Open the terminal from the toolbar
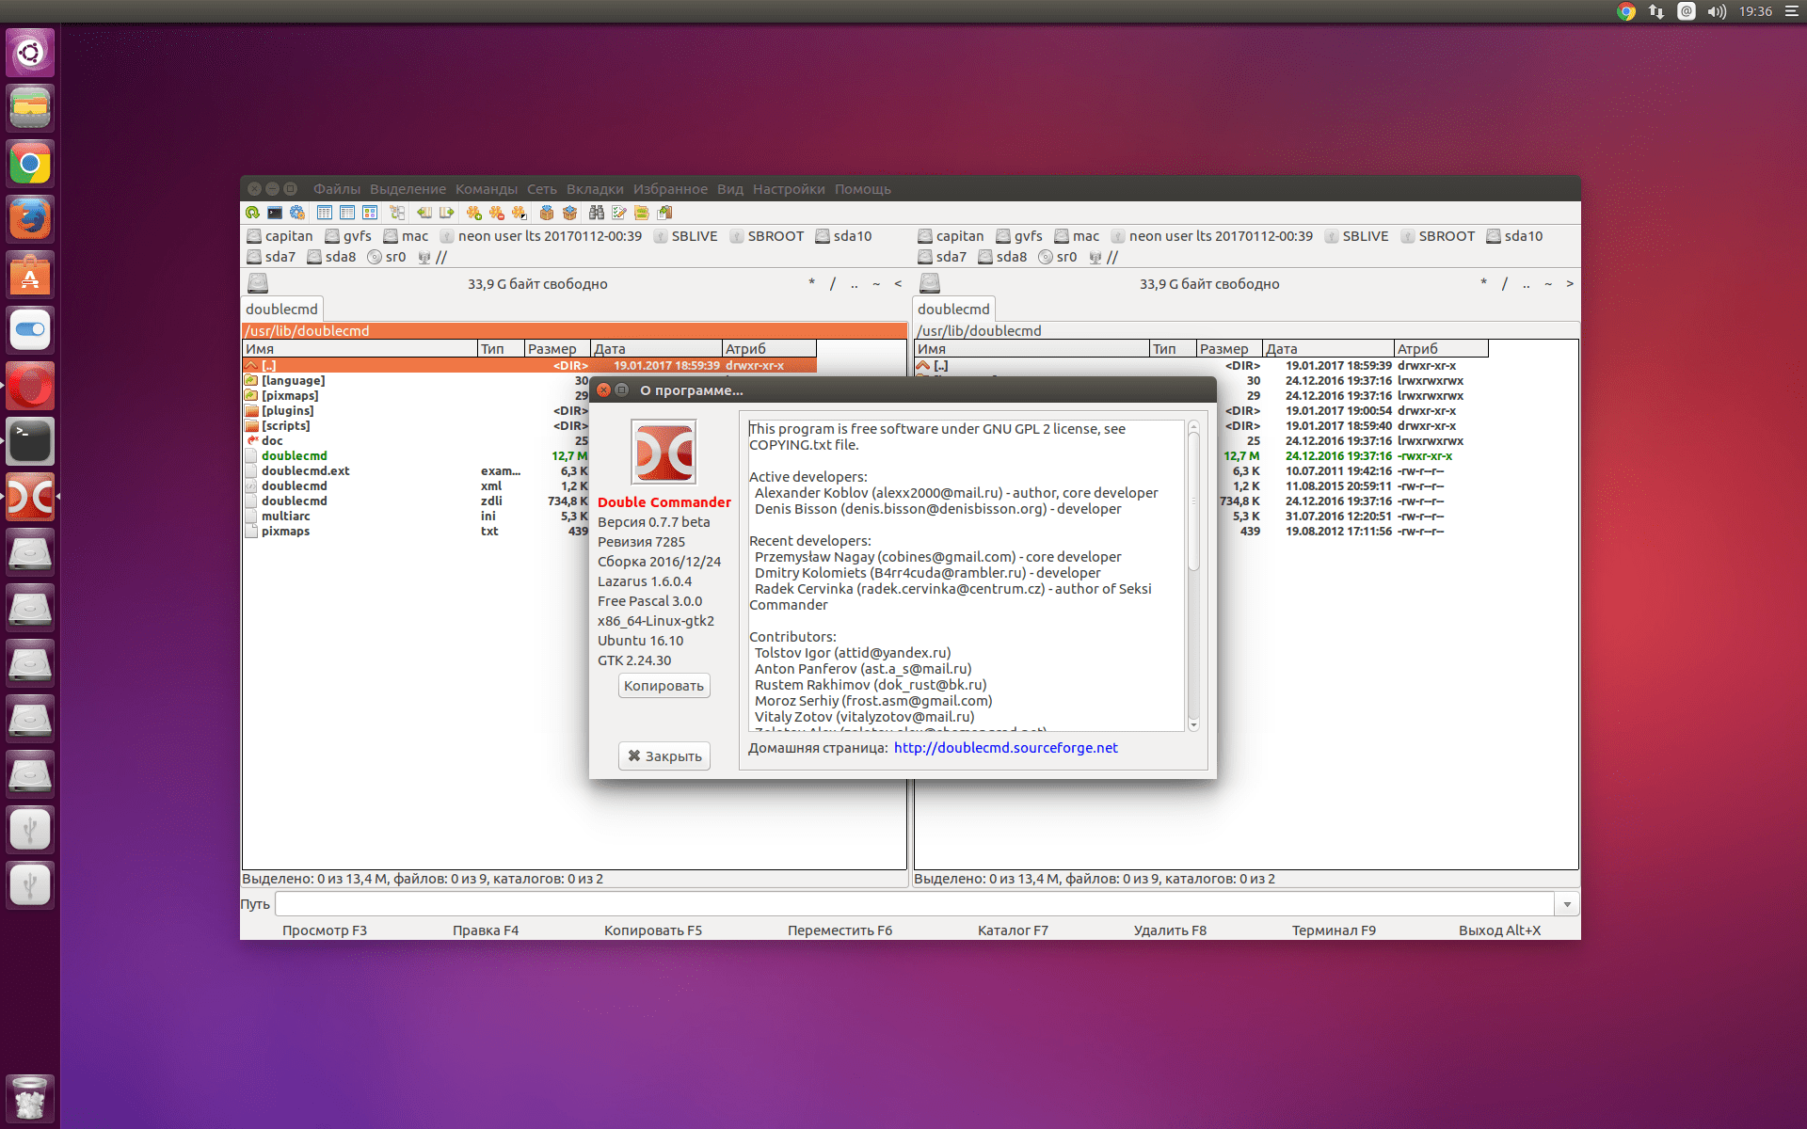 coord(275,213)
